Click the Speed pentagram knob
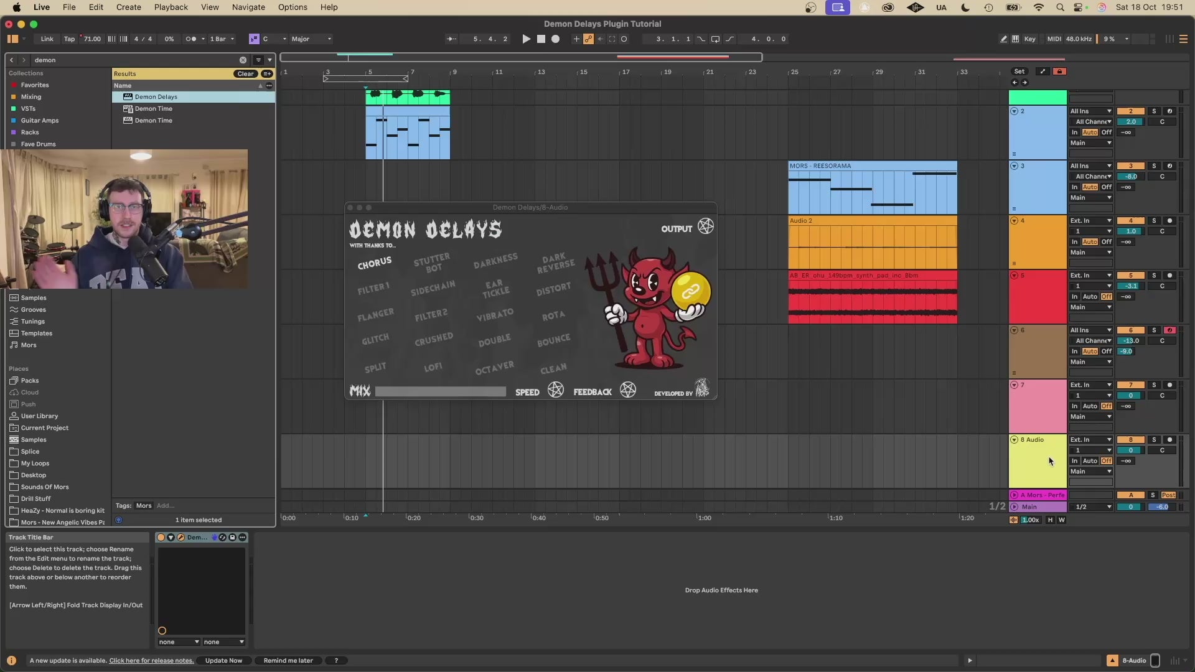 point(556,390)
